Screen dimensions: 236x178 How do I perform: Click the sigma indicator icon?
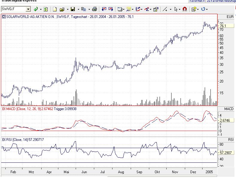click(147, 9)
